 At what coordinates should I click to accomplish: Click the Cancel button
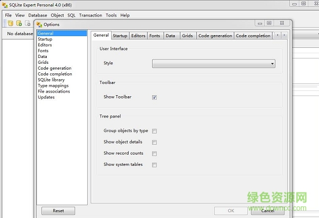(x=267, y=211)
